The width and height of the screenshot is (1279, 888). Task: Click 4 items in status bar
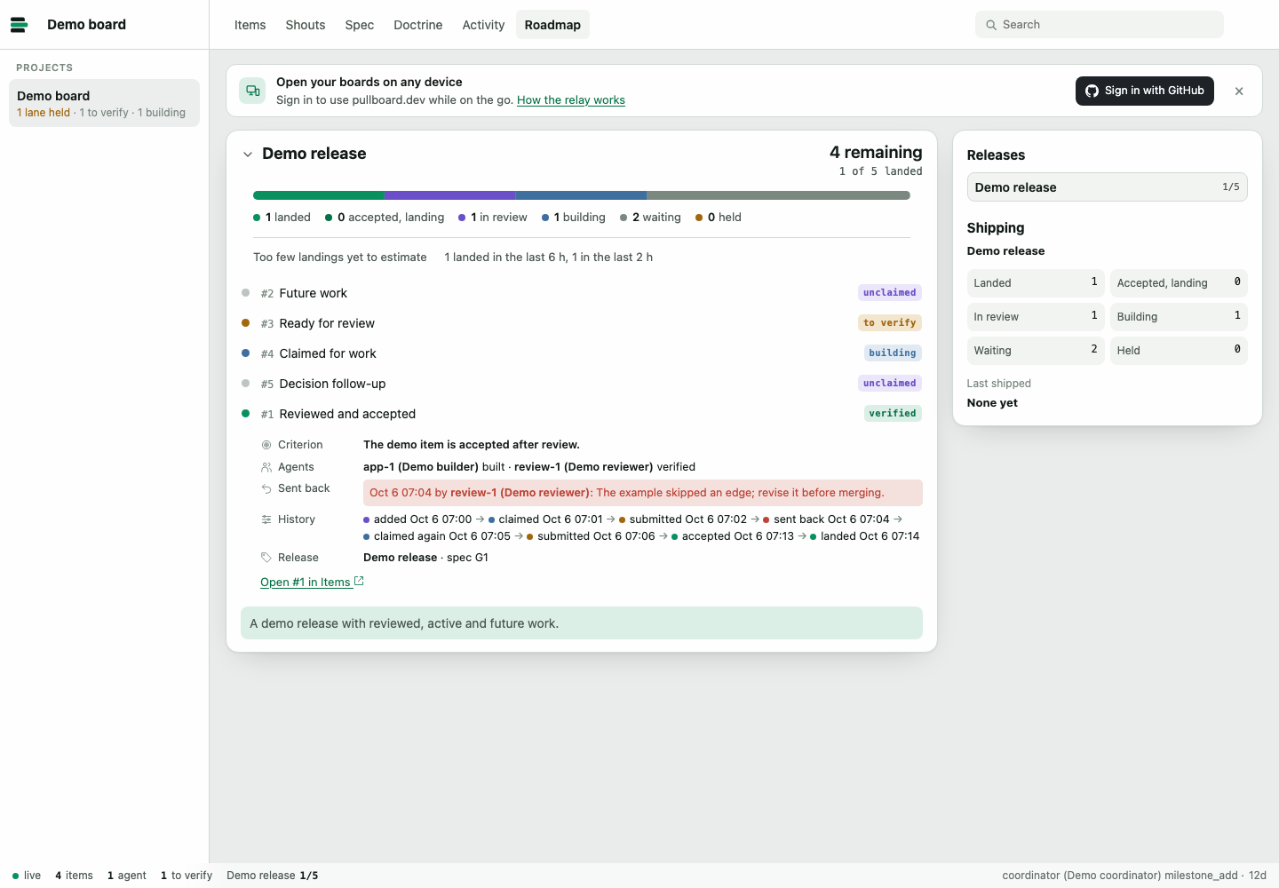point(74,876)
